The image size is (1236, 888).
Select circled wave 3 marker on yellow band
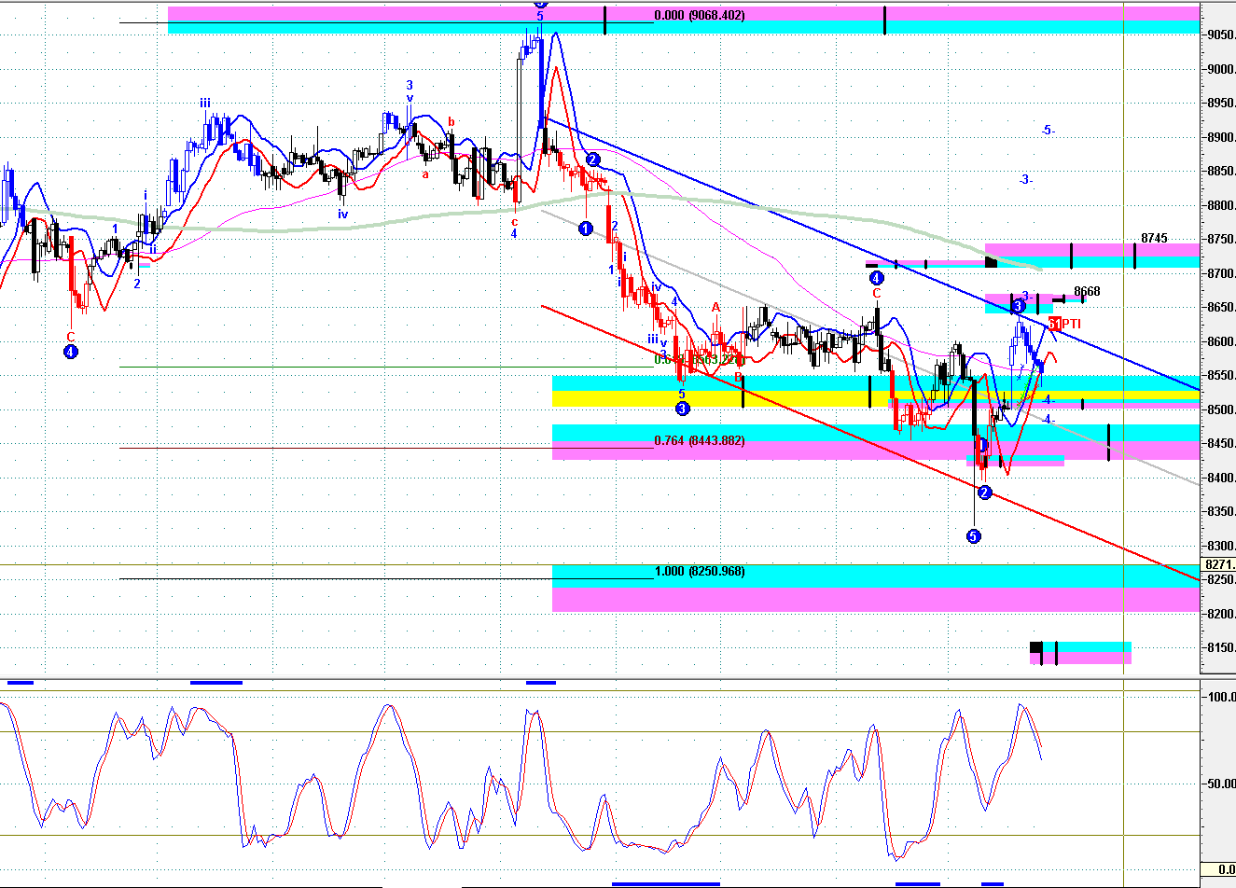click(x=682, y=409)
